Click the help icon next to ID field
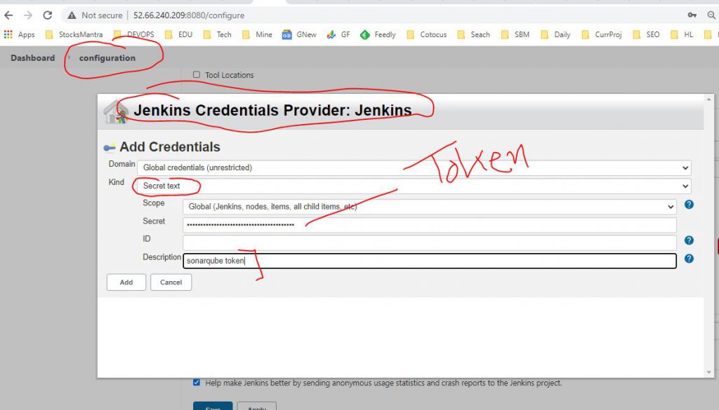The width and height of the screenshot is (719, 410). [689, 240]
